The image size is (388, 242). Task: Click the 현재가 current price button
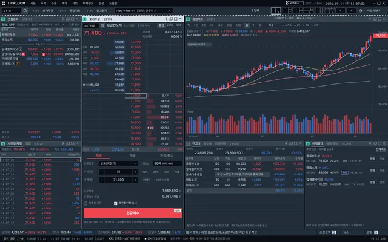pos(147,180)
